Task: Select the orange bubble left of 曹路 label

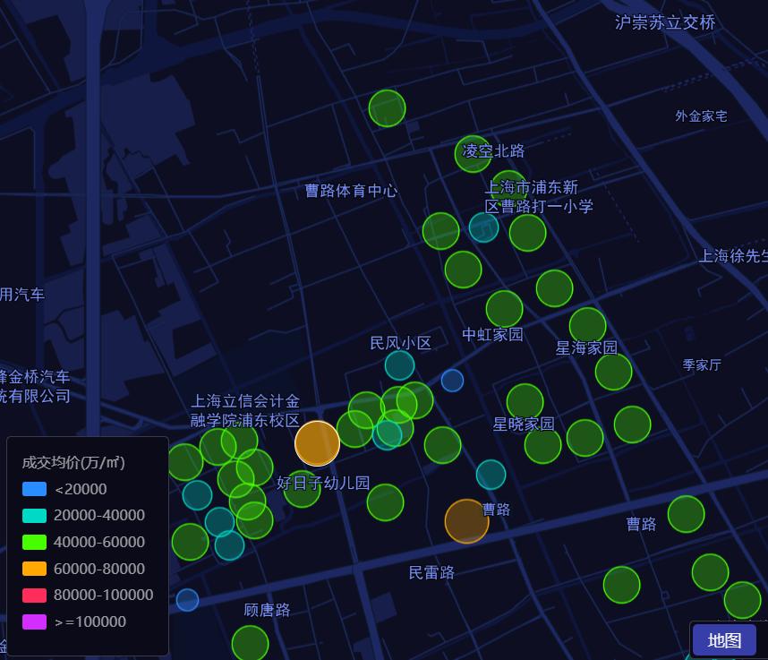Action: 466,521
